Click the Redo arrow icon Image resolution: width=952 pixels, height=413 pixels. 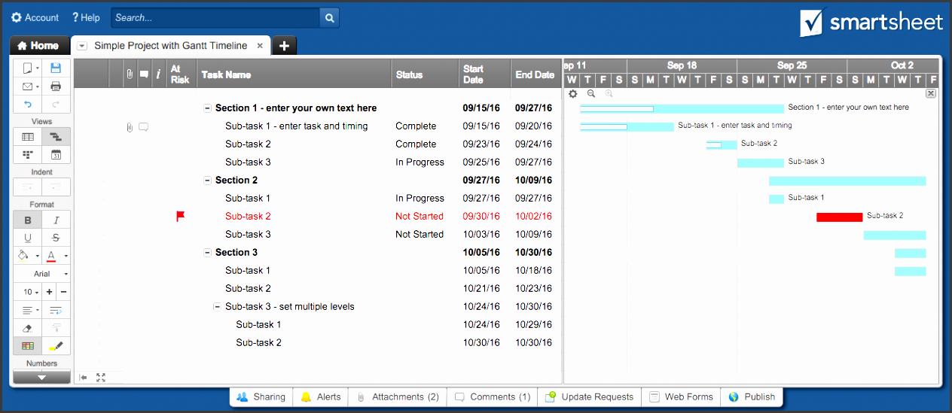tap(56, 105)
